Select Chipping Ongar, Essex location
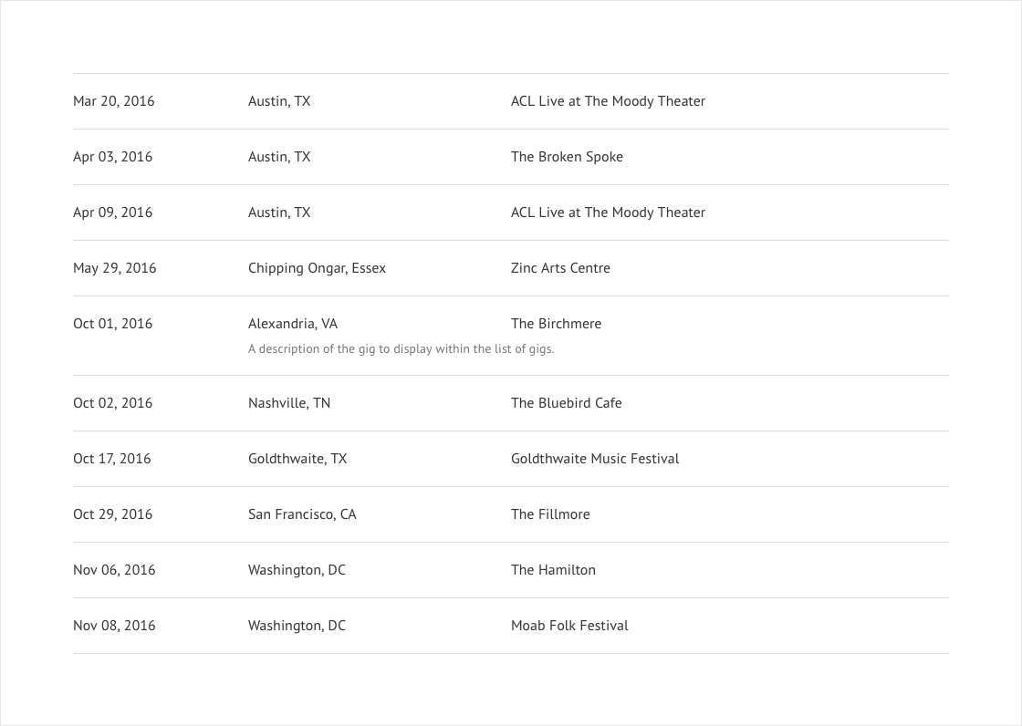Viewport: 1022px width, 726px height. click(317, 268)
